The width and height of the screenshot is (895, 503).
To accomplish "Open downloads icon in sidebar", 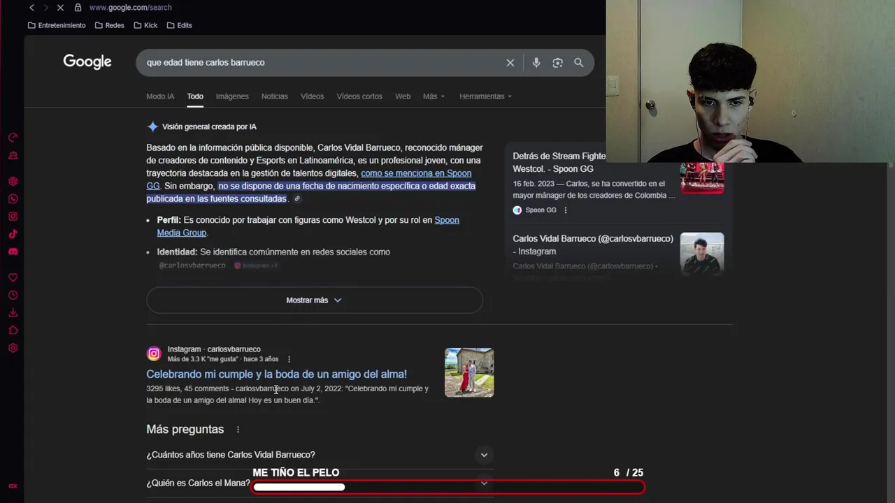I will (13, 313).
